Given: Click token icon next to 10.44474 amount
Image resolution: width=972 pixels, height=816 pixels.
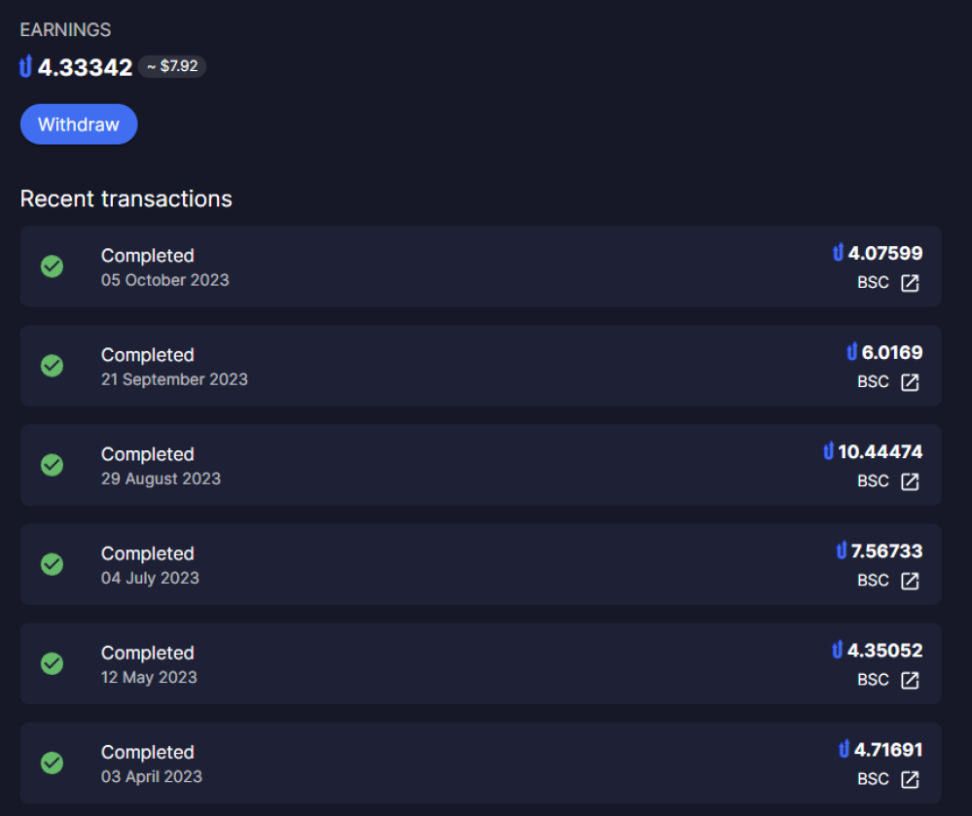Looking at the screenshot, I should point(828,451).
